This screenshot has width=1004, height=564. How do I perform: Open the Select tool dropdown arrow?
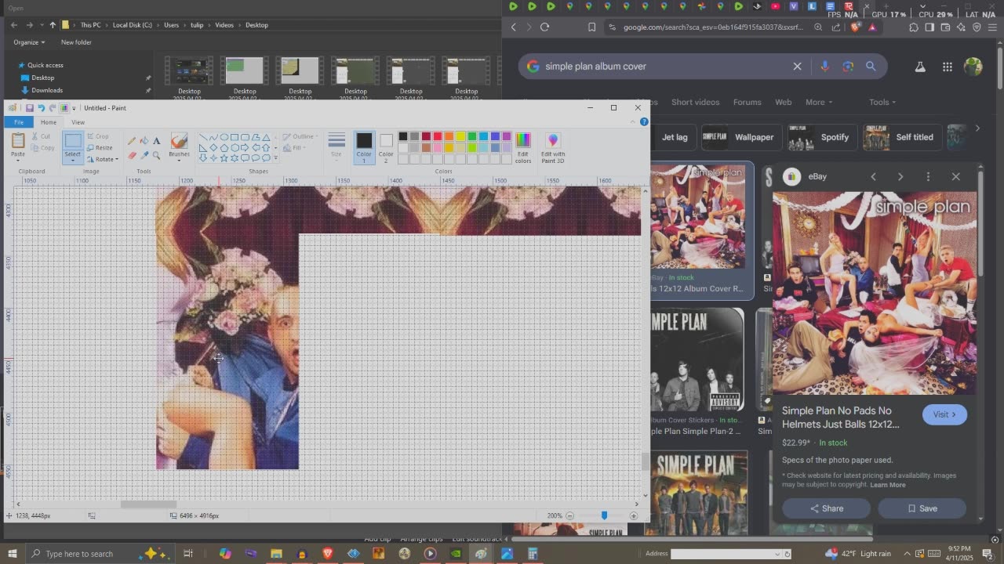point(72,160)
